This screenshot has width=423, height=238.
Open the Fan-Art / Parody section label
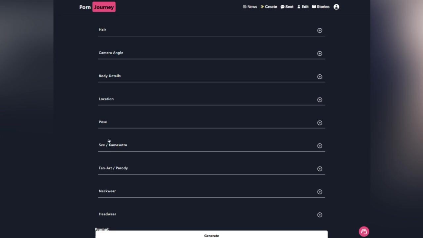pos(113,168)
